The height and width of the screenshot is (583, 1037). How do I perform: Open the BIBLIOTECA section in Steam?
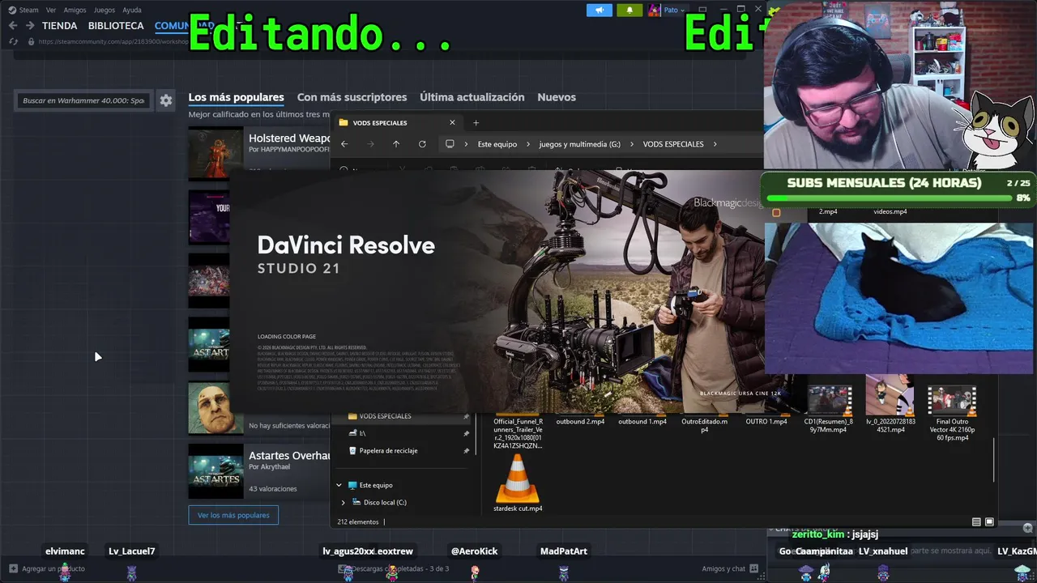click(x=116, y=26)
